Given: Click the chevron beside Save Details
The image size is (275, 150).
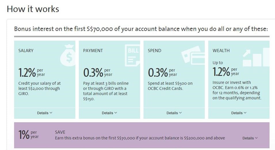Looking at the screenshot, I should 256,138.
